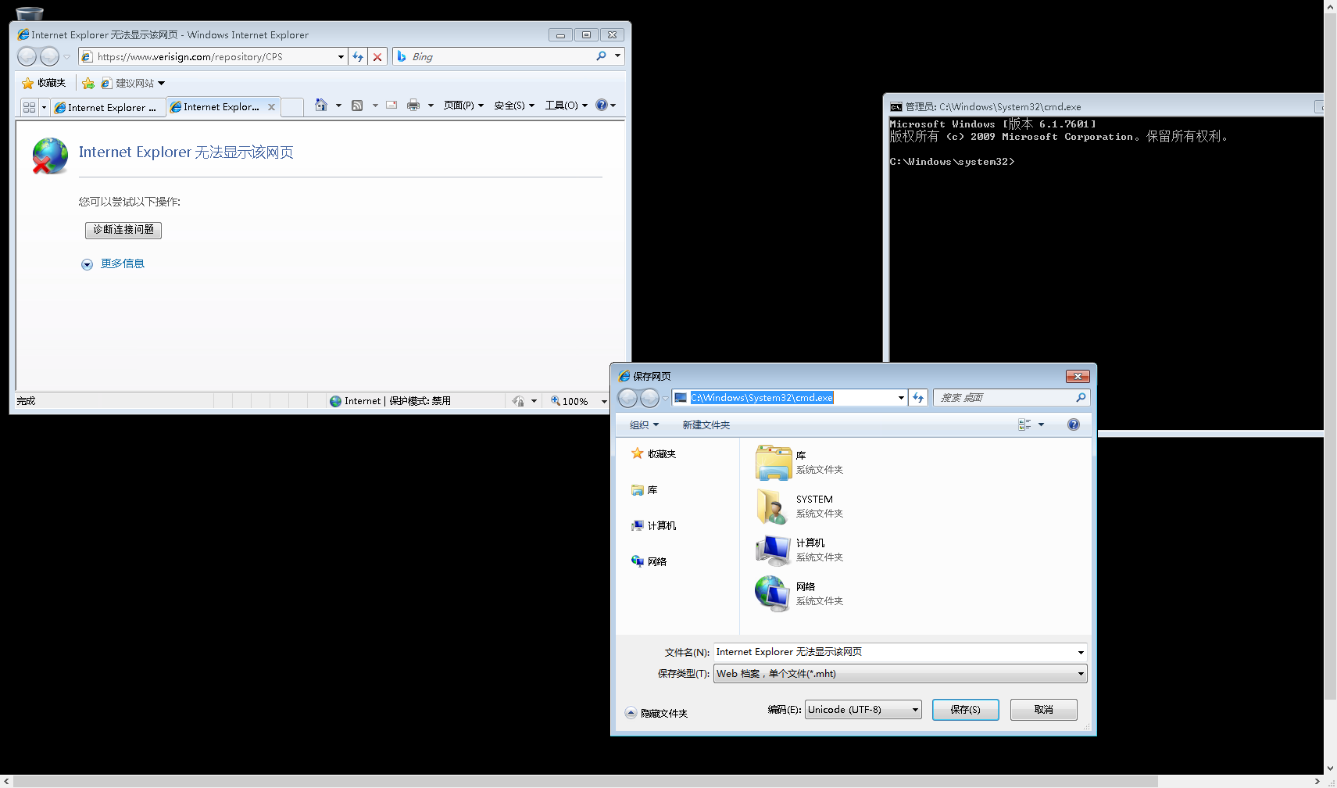The height and width of the screenshot is (788, 1337).
Task: Click the refresh icon in save dialog address bar
Action: coord(918,398)
